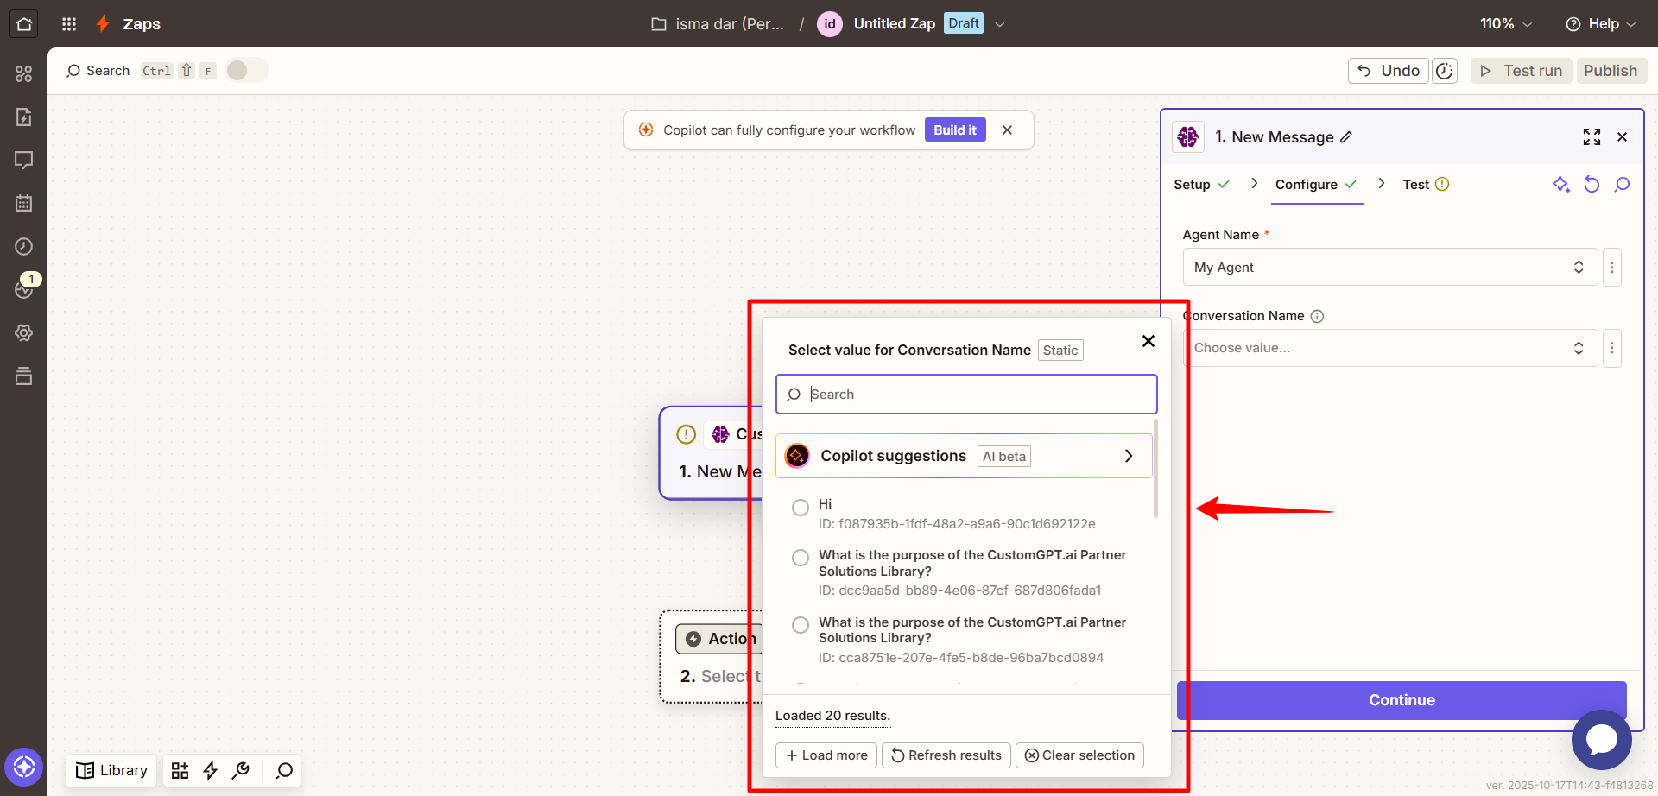Toggle the switch next to Search
The image size is (1658, 796).
pyautogui.click(x=247, y=70)
